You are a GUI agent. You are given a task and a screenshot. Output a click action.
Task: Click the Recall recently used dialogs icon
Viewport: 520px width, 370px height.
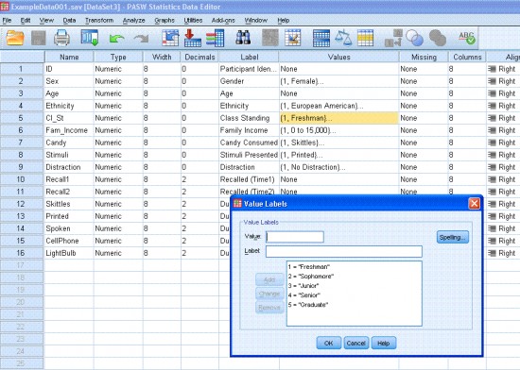point(90,38)
